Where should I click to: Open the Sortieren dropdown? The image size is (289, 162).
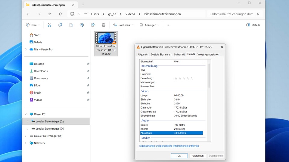(x=123, y=25)
